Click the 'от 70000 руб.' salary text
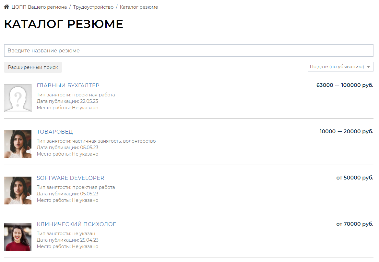Viewport: 379px width, 262px height. pyautogui.click(x=355, y=224)
